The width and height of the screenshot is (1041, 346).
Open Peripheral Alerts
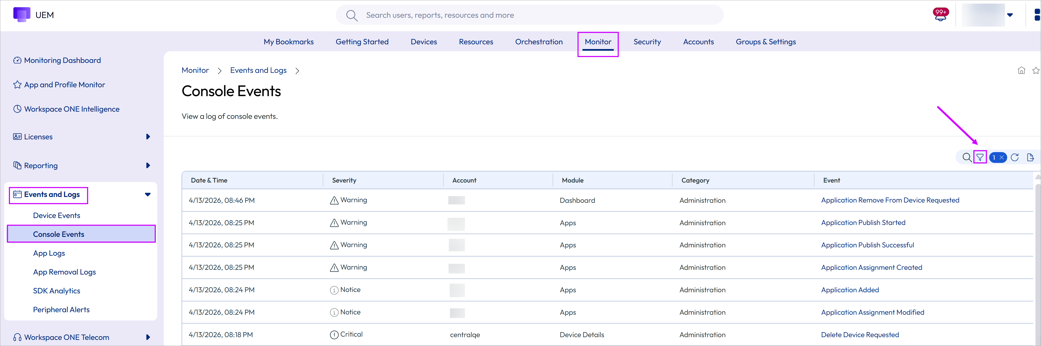(62, 310)
